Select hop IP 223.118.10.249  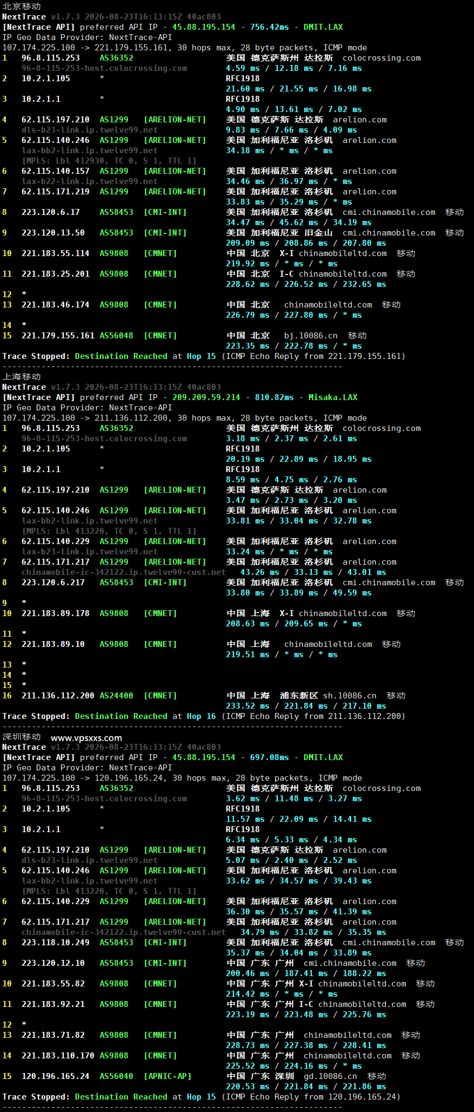click(56, 943)
